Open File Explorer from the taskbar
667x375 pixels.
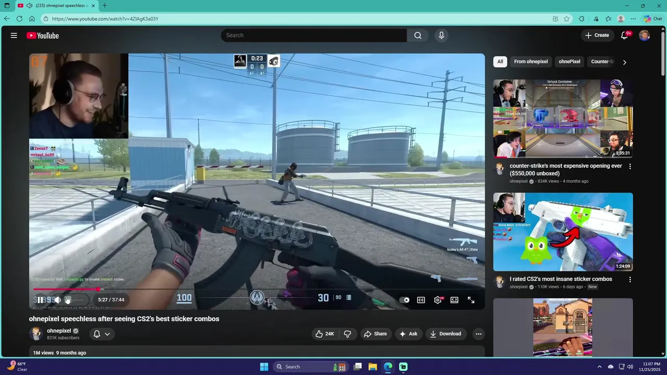(373, 367)
